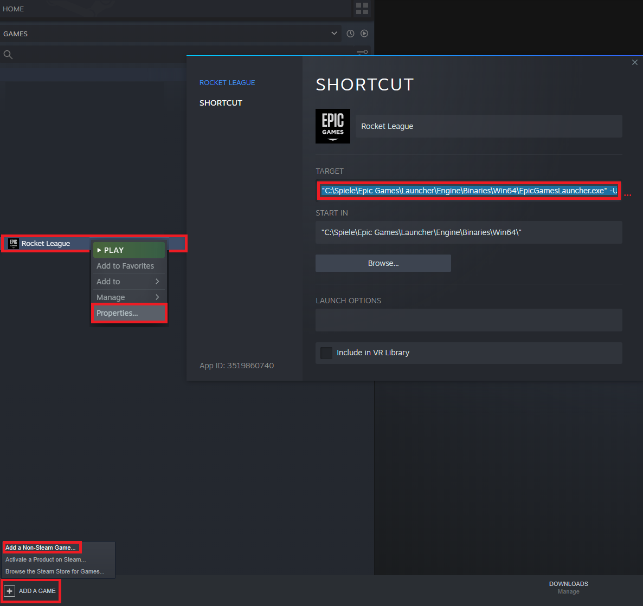Screen dimensions: 643x606
Task: Close the Shortcut properties dialog
Action: [x=634, y=62]
